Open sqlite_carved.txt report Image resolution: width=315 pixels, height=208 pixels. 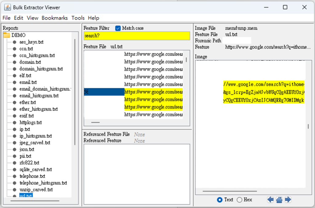tap(36, 170)
